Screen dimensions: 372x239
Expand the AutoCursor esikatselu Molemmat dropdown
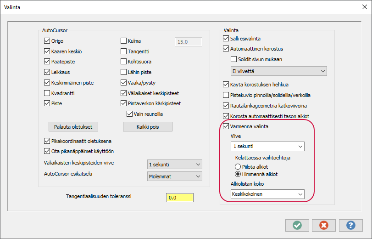pyautogui.click(x=175, y=176)
